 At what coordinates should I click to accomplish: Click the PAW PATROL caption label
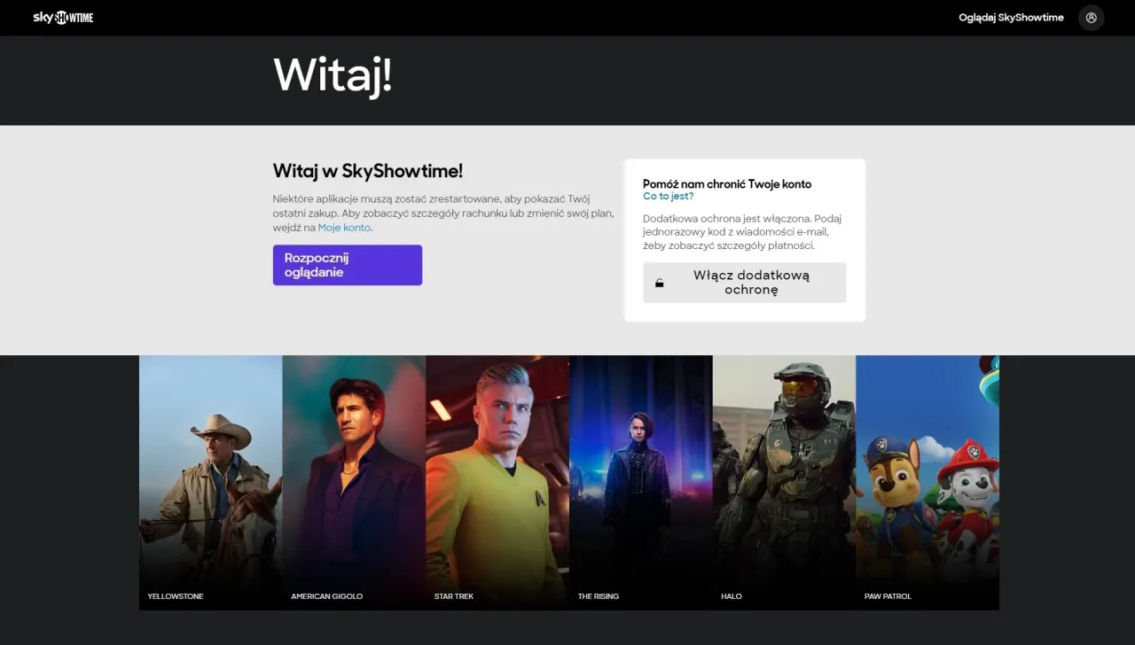point(888,596)
